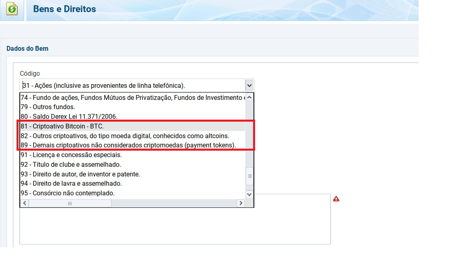Select 82 - Outros criptoativos altcoins option

125,136
